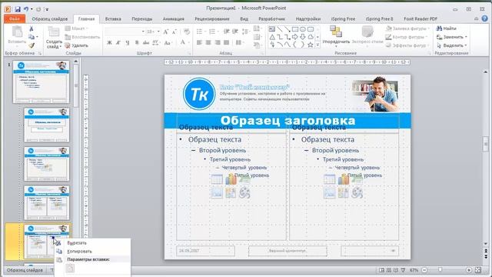Center the text alignment
492x277 pixels.
coord(208,42)
